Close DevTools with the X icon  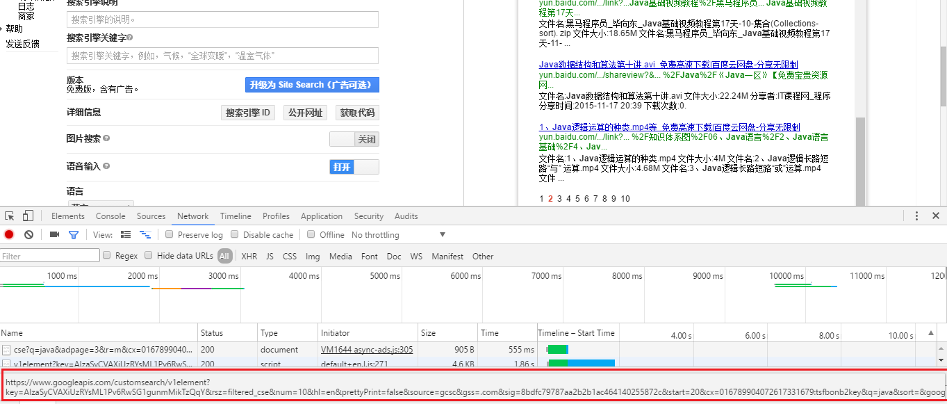pyautogui.click(x=935, y=216)
